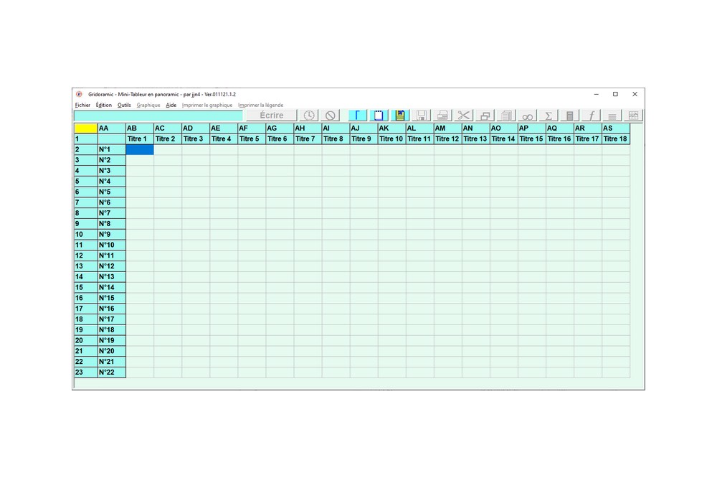Click the Titre 5 header cell
Image resolution: width=717 pixels, height=478 pixels.
tap(252, 139)
